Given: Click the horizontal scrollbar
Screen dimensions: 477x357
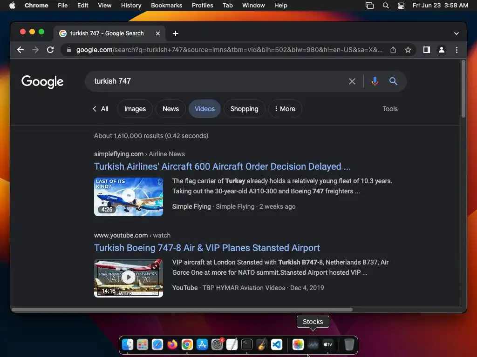Looking at the screenshot, I should [x=182, y=309].
